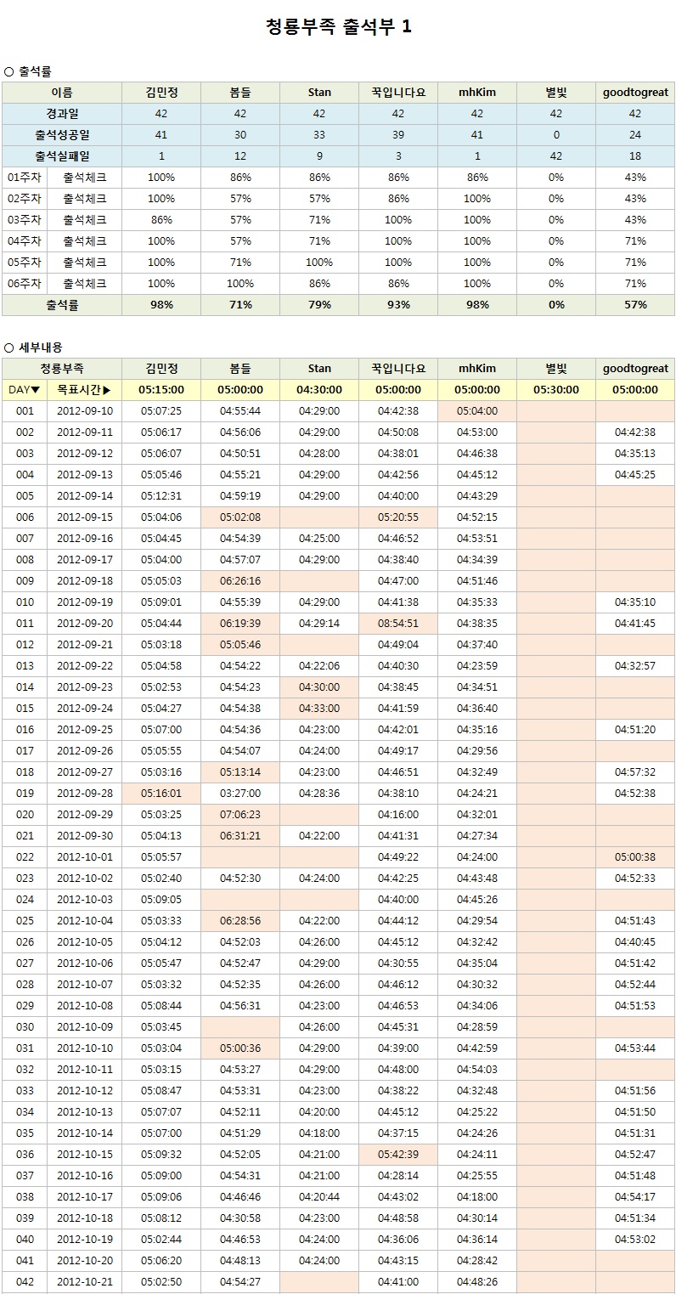Click the date cell 2012-10-21
This screenshot has width=676, height=1294.
point(84,1282)
